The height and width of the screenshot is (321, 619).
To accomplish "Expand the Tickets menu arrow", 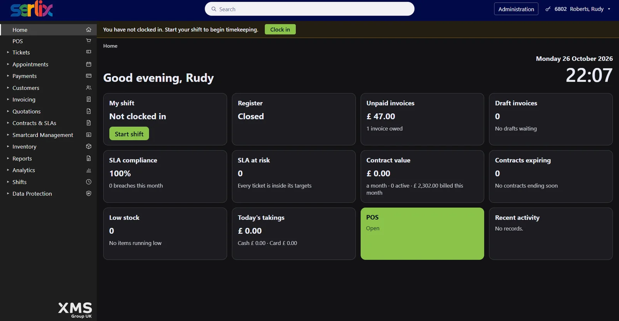I will click(8, 52).
